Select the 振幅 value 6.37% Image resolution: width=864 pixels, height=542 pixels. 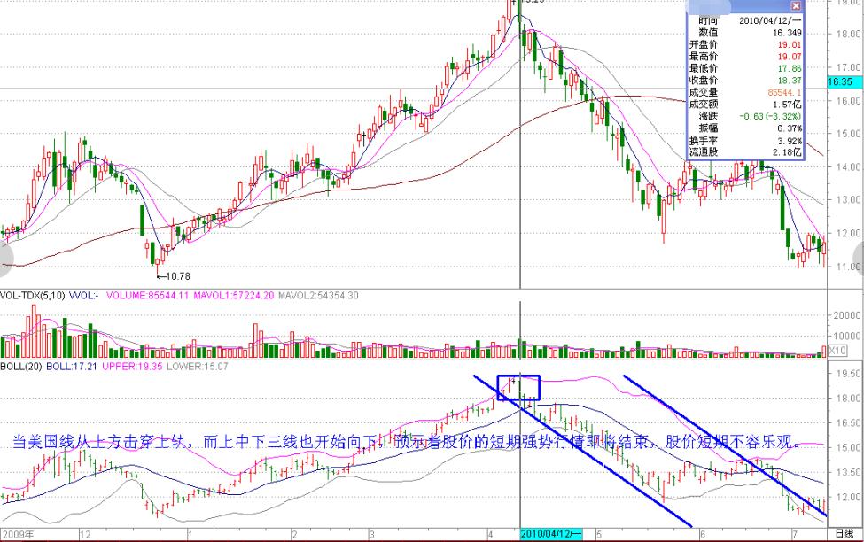[x=790, y=128]
